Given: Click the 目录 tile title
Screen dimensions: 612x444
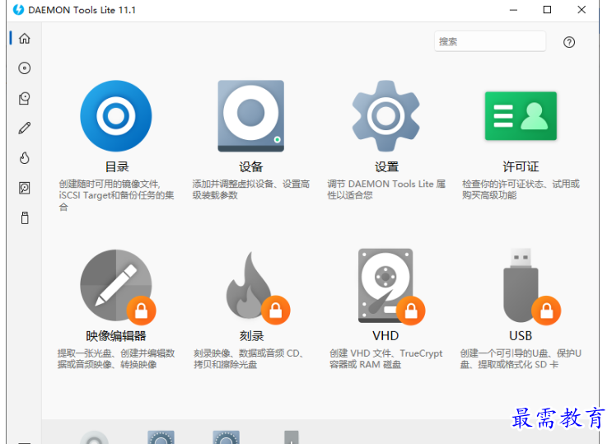Looking at the screenshot, I should click(117, 167).
